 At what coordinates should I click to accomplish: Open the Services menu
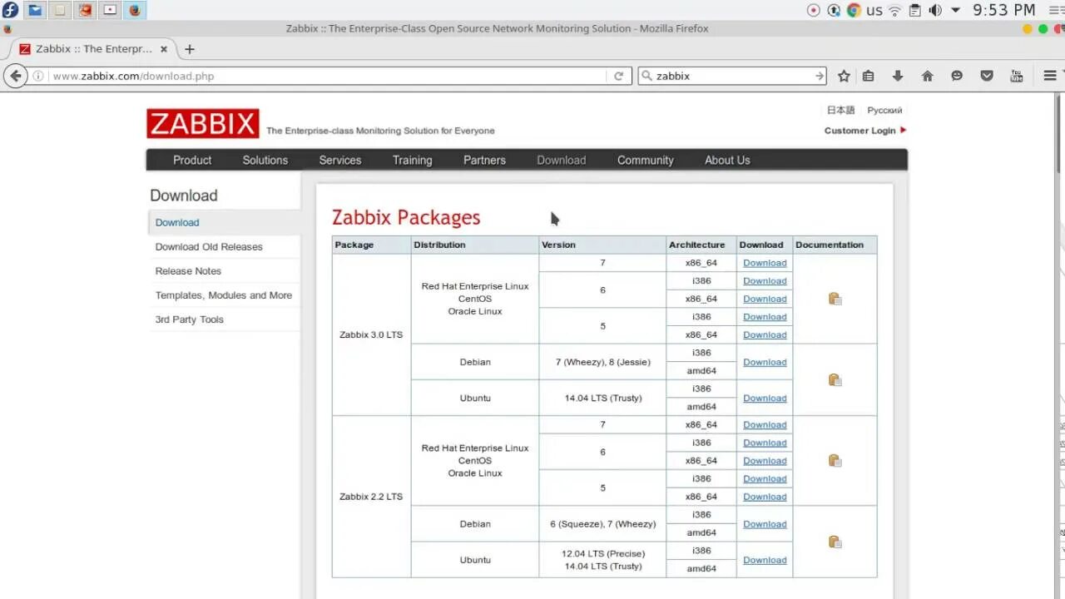(340, 160)
